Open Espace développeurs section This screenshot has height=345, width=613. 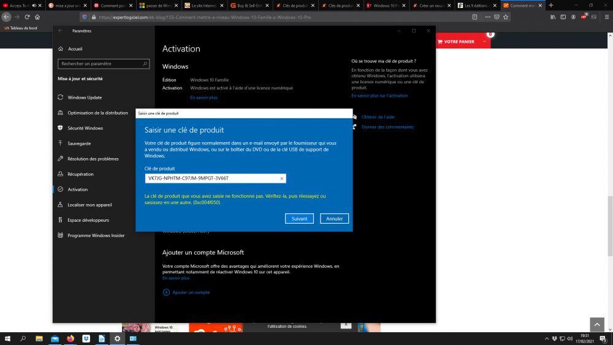point(88,220)
